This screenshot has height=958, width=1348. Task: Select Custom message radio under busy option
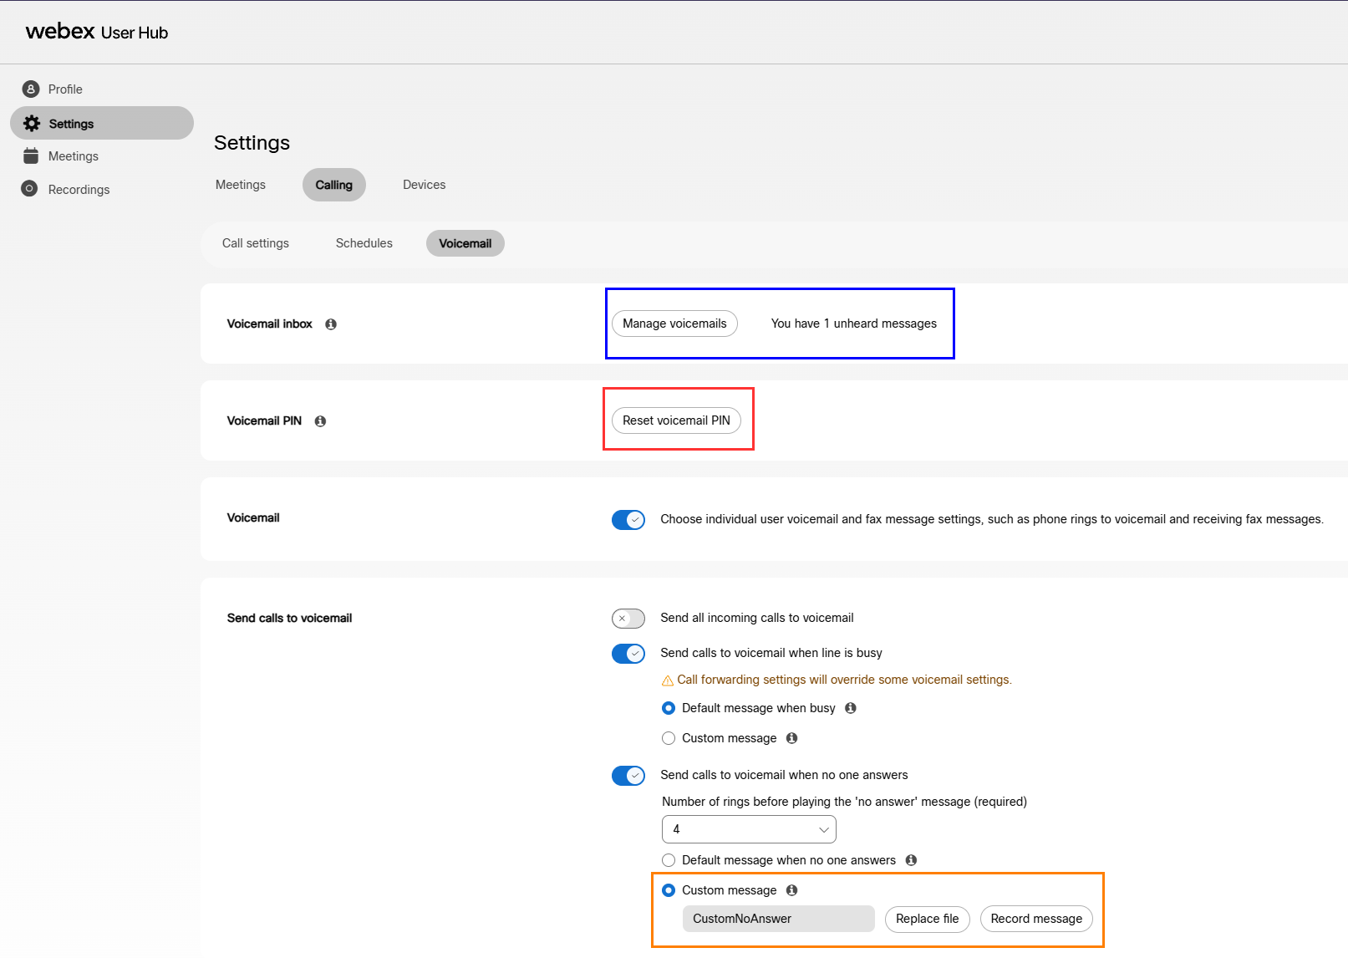pos(669,738)
